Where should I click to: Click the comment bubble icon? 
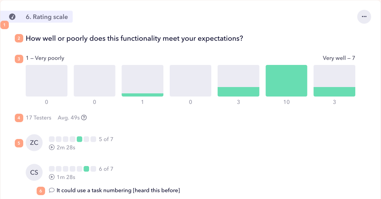click(x=51, y=191)
